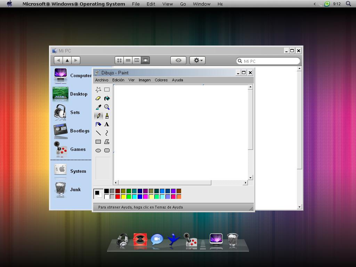The height and width of the screenshot is (267, 356).
Task: Click the headphones icon in the dock
Action: tap(122, 240)
